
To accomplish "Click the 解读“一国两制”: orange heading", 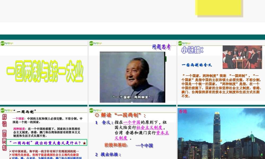I will tap(120, 115).
